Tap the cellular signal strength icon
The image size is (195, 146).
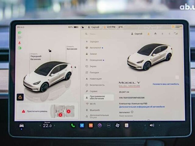(x=176, y=33)
